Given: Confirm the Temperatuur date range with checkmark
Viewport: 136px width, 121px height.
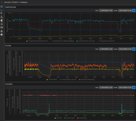Looking at the screenshot, I should coord(134,11).
